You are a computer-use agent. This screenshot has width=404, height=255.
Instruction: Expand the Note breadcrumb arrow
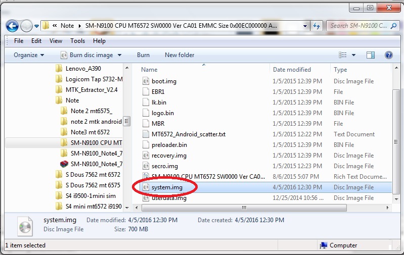click(x=79, y=26)
